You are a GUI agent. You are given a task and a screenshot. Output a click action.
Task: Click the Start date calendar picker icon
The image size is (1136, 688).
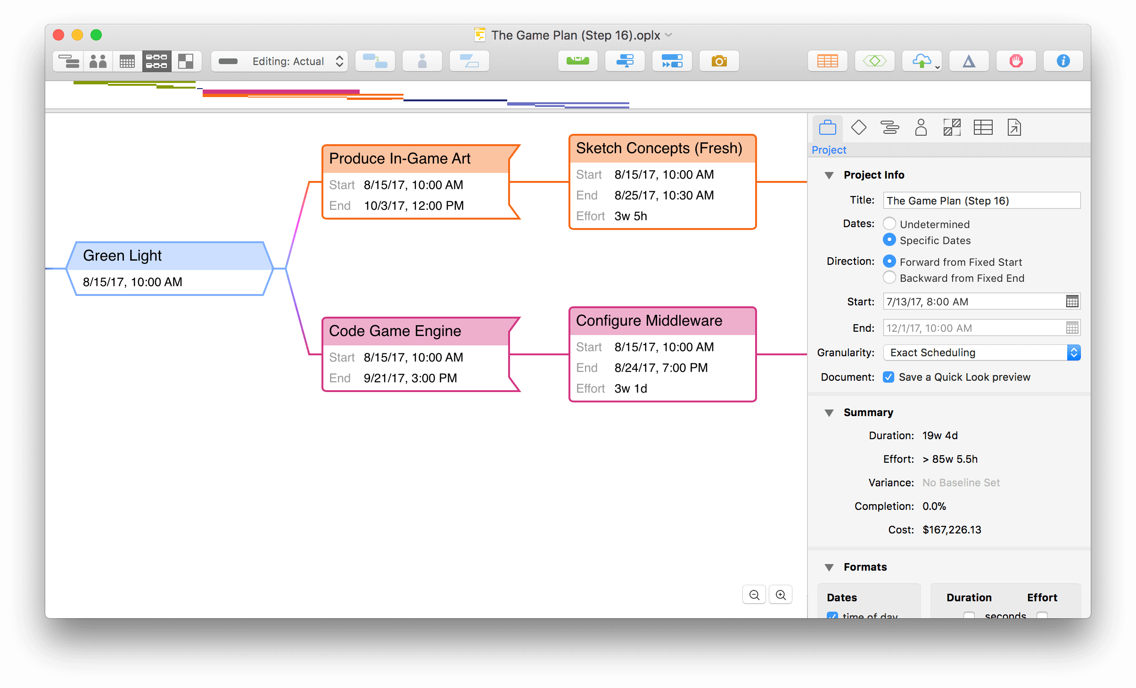[1073, 302]
